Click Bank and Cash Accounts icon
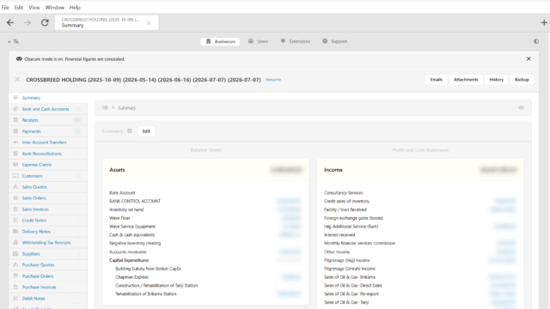The width and height of the screenshot is (550, 309). tap(15, 109)
